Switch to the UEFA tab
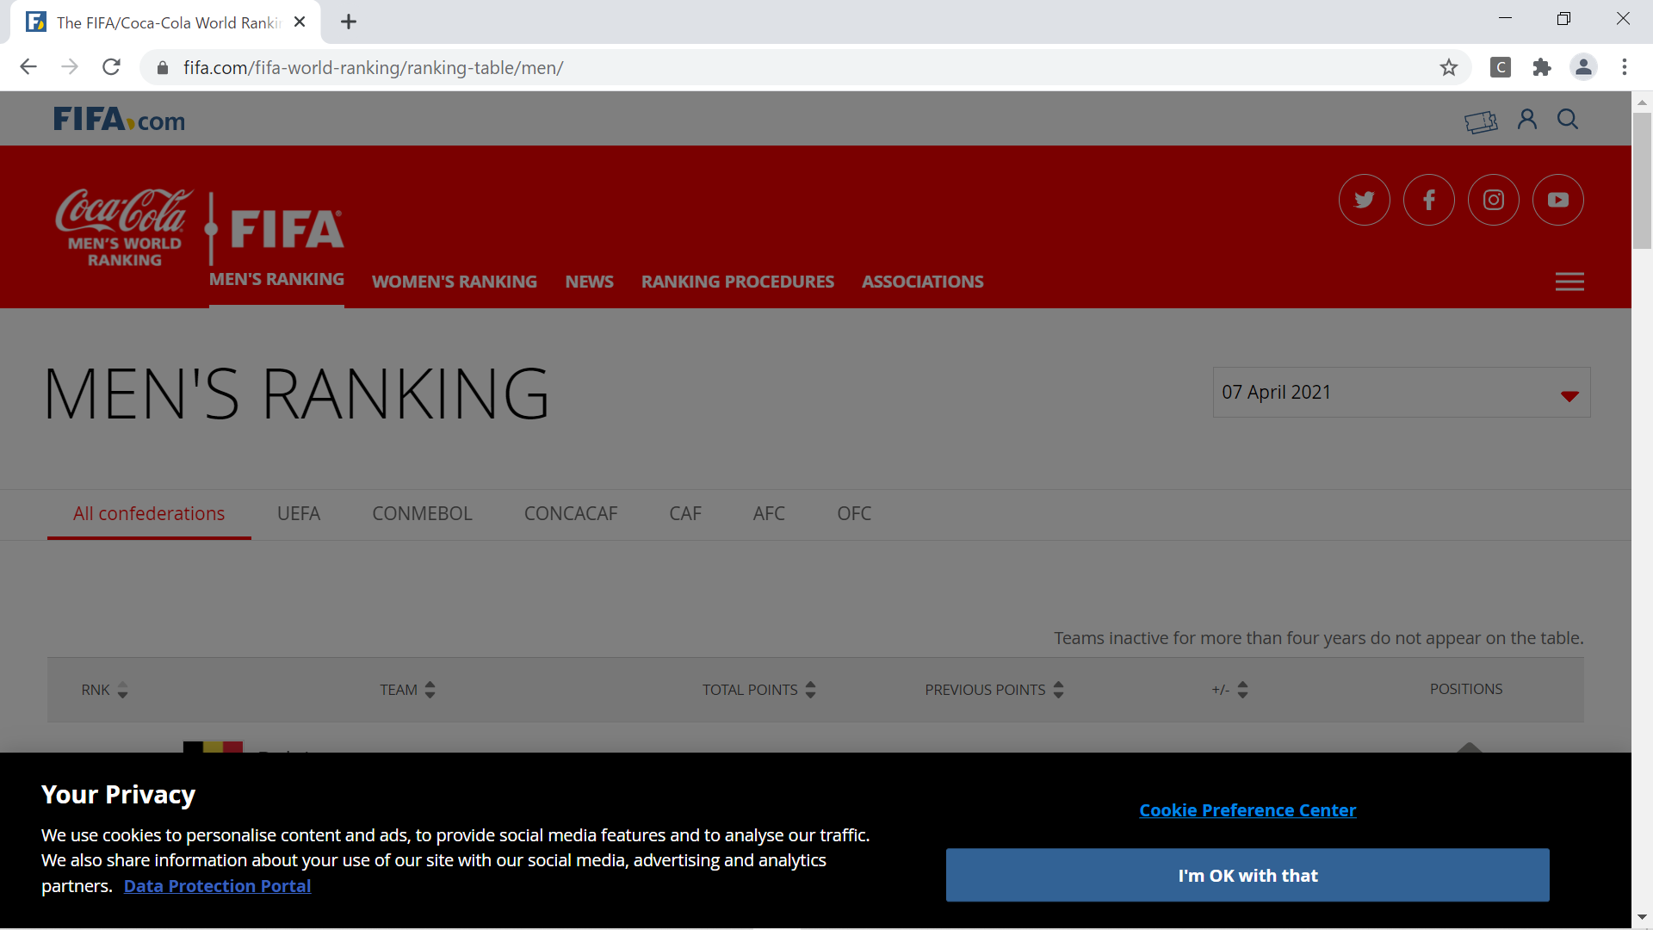The width and height of the screenshot is (1653, 930). point(299,514)
